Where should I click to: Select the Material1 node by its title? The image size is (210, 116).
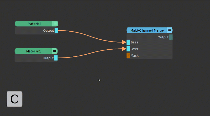(x=34, y=51)
